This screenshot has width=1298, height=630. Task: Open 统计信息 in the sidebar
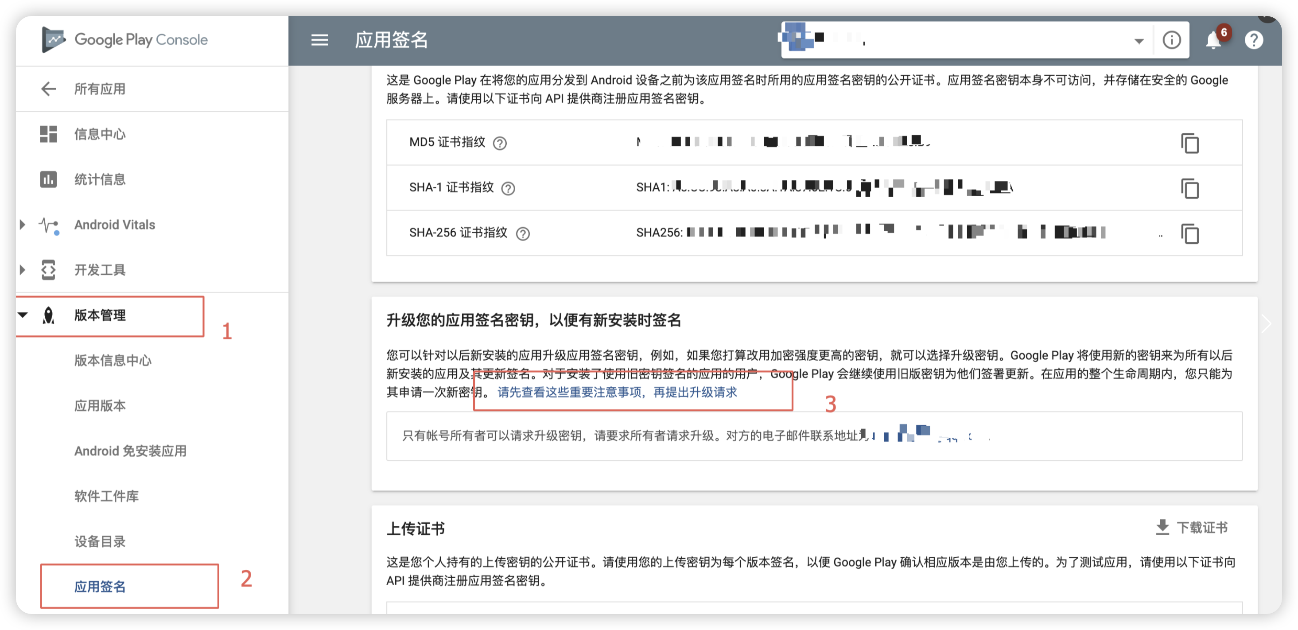click(100, 179)
